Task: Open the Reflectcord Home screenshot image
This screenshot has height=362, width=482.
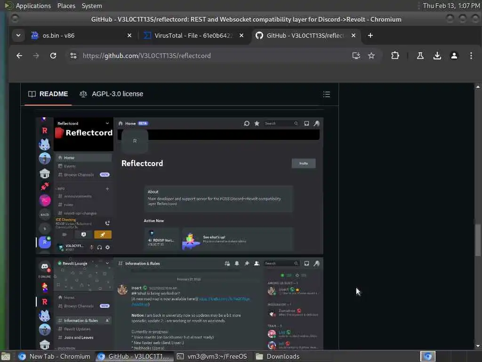Action: coord(179,185)
